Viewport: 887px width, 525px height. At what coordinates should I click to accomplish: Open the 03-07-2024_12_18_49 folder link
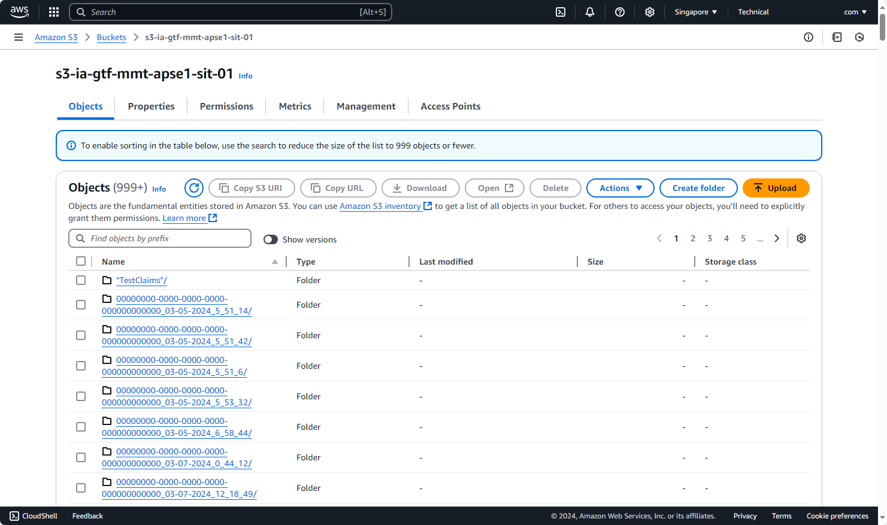[179, 488]
